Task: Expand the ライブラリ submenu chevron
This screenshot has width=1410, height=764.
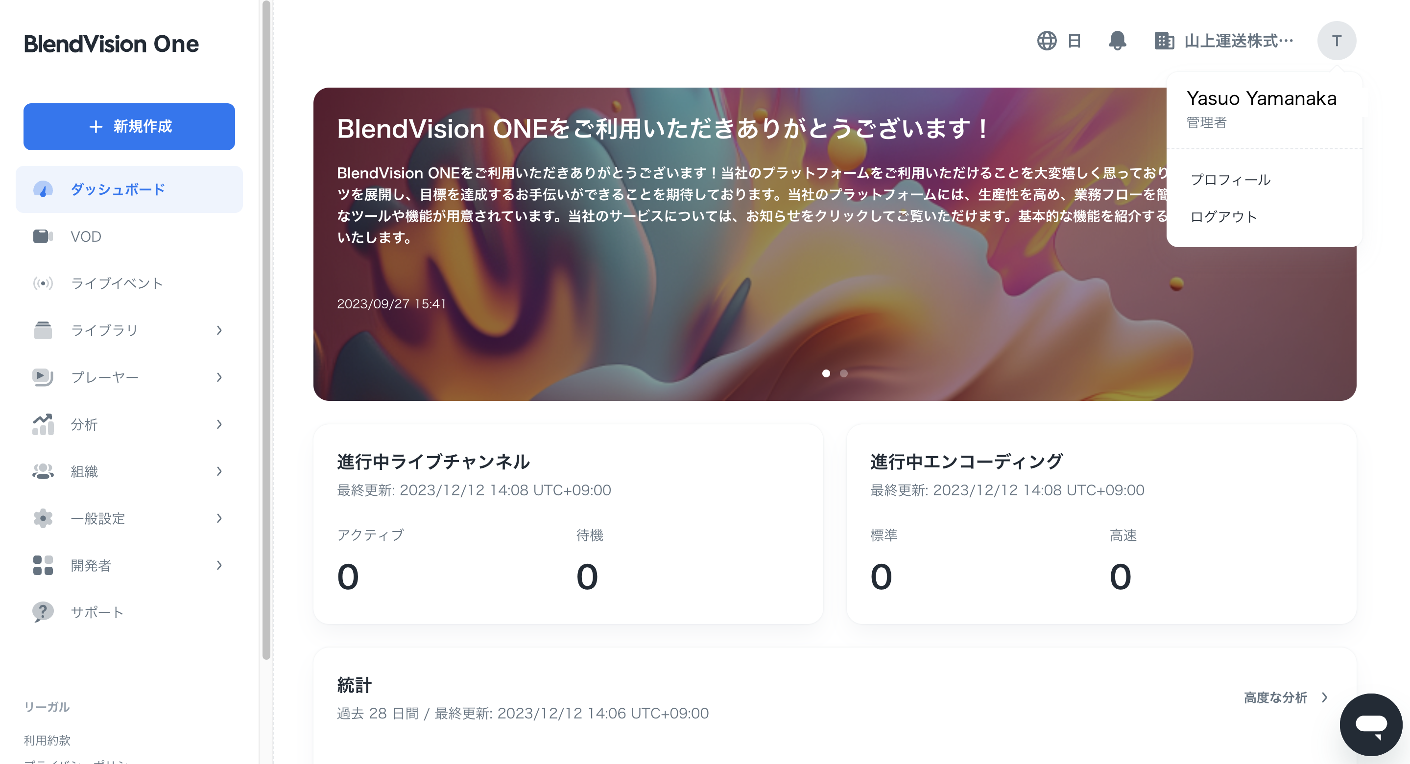Action: coord(219,330)
